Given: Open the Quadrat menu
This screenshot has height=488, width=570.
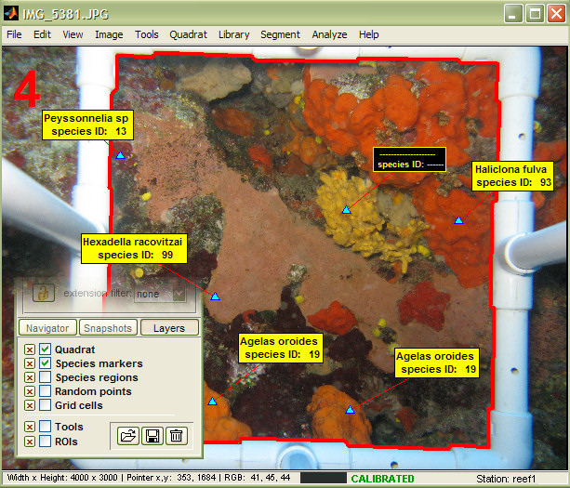Looking at the screenshot, I should click(188, 34).
